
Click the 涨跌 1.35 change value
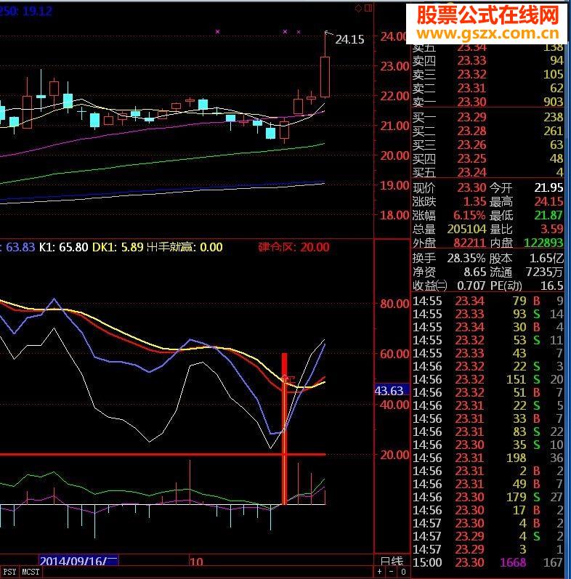coord(474,201)
